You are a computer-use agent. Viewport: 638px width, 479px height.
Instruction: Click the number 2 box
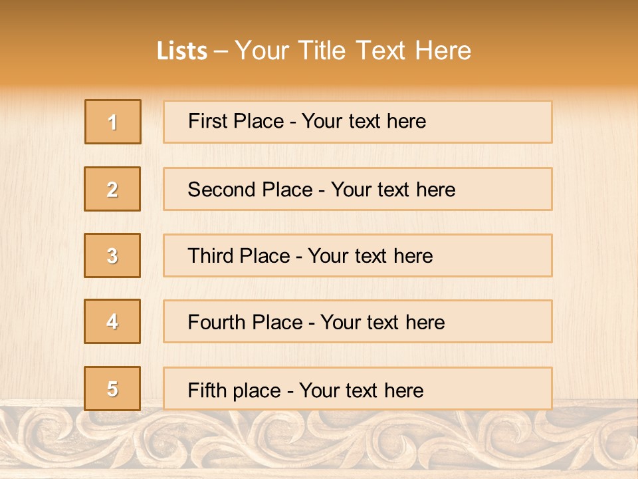pyautogui.click(x=112, y=189)
